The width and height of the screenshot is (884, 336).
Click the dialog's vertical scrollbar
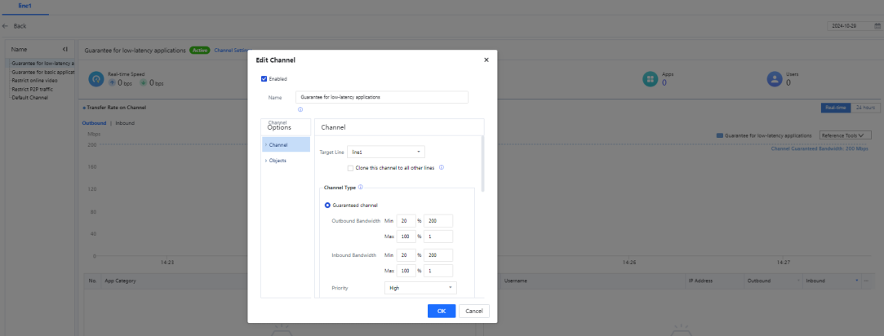pyautogui.click(x=482, y=163)
